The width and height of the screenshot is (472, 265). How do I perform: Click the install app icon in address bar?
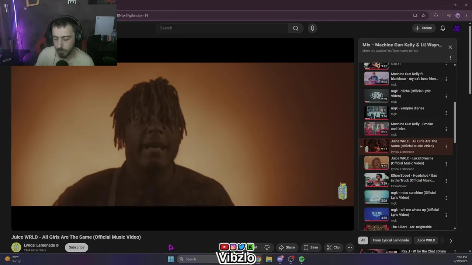[415, 15]
